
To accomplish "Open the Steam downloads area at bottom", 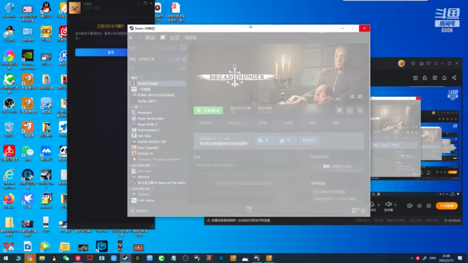I will pos(249,209).
